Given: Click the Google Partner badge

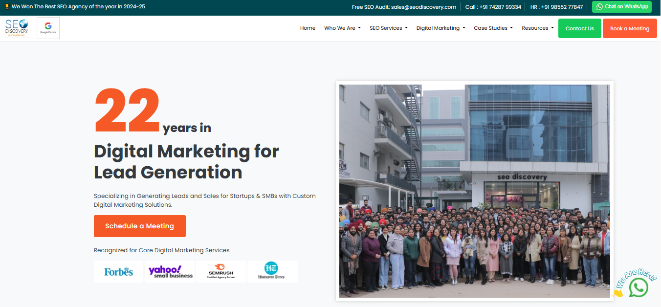Looking at the screenshot, I should click(x=48, y=28).
